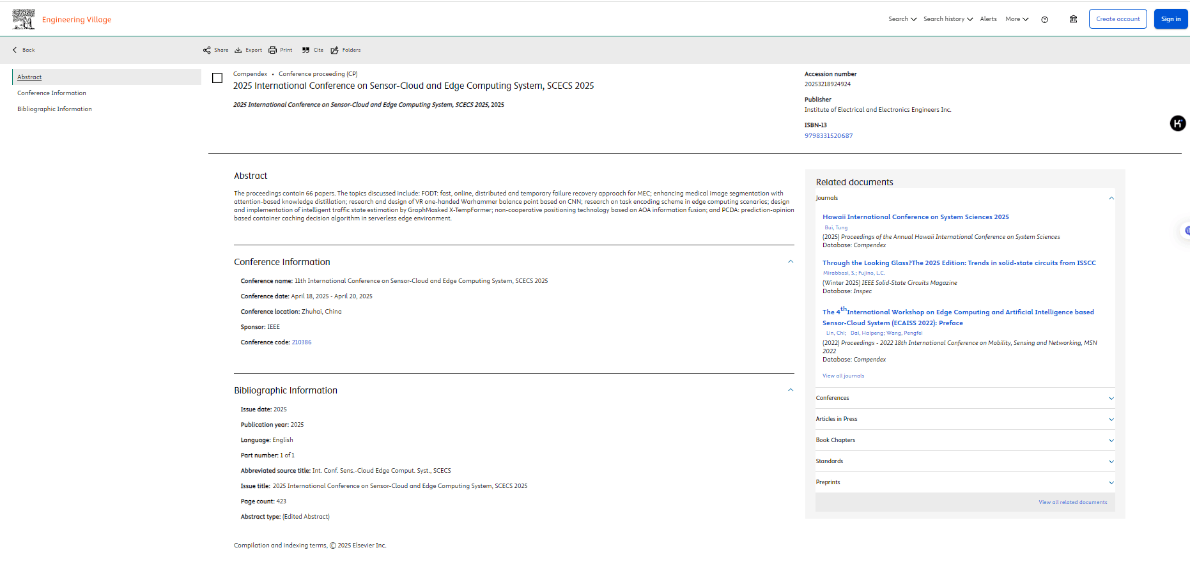1190x573 pixels.
Task: Click the Create account button
Action: pos(1118,19)
